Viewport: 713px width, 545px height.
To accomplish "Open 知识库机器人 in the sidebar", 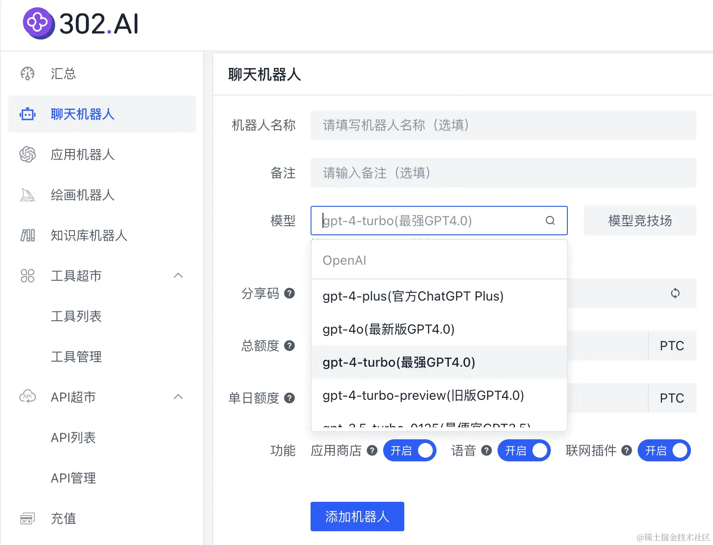I will click(x=102, y=235).
